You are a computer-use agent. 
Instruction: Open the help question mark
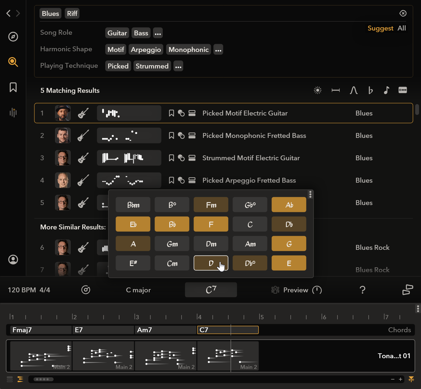point(363,290)
